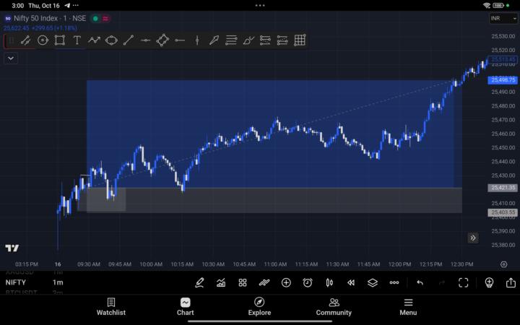Screen dimensions: 520x325
Task: Tap the 09:30 AM time axis label
Action: pyautogui.click(x=89, y=264)
